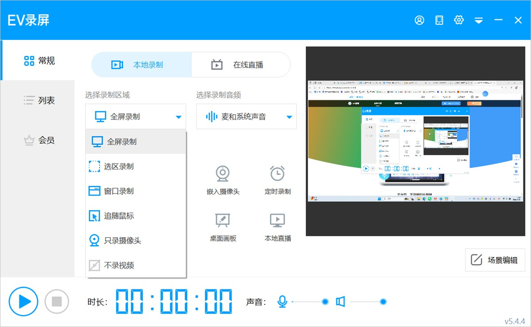
Task: Open the mobile device icon in titlebar
Action: [x=439, y=20]
